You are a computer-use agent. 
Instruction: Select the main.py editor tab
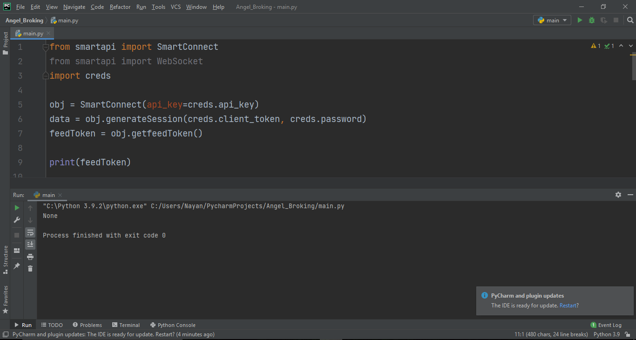click(x=34, y=34)
